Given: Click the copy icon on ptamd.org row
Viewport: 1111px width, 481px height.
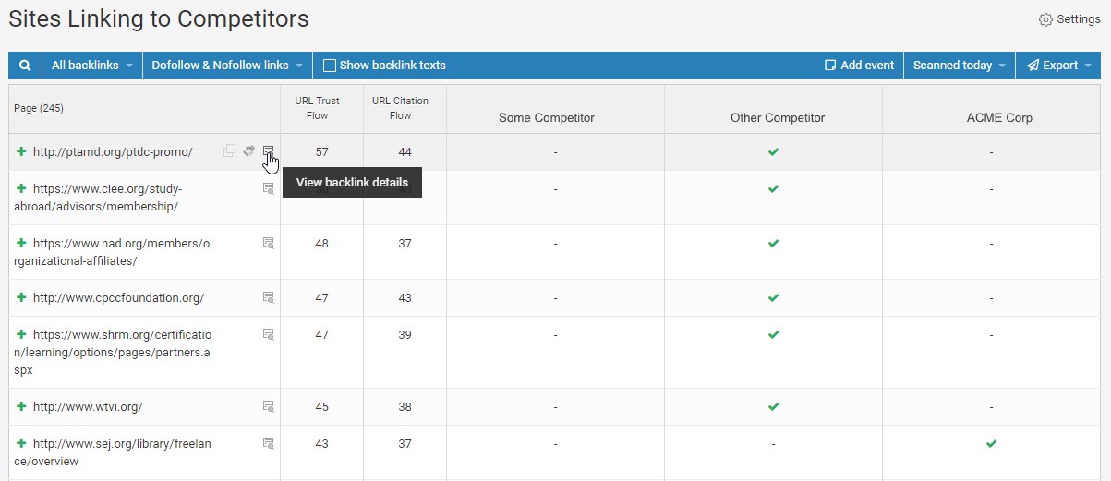Looking at the screenshot, I should click(230, 151).
